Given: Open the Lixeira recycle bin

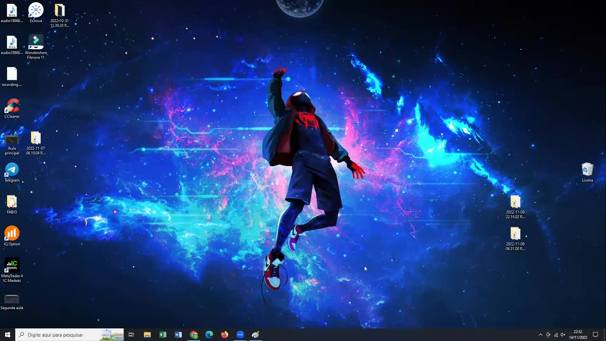Looking at the screenshot, I should point(588,172).
